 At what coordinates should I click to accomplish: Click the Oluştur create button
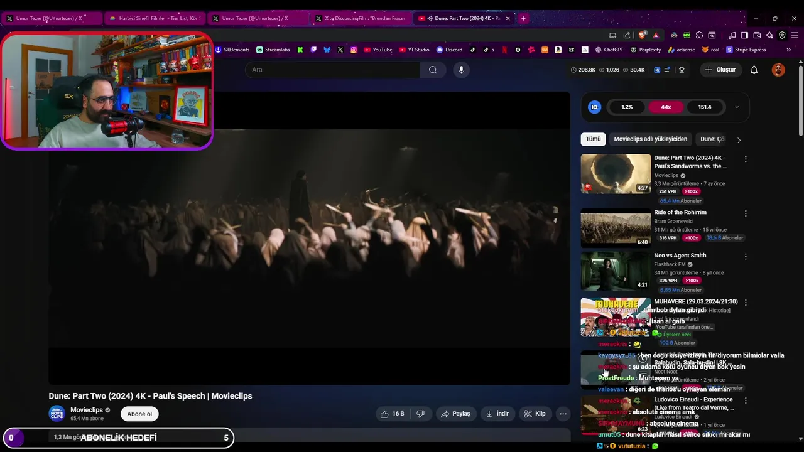(720, 70)
